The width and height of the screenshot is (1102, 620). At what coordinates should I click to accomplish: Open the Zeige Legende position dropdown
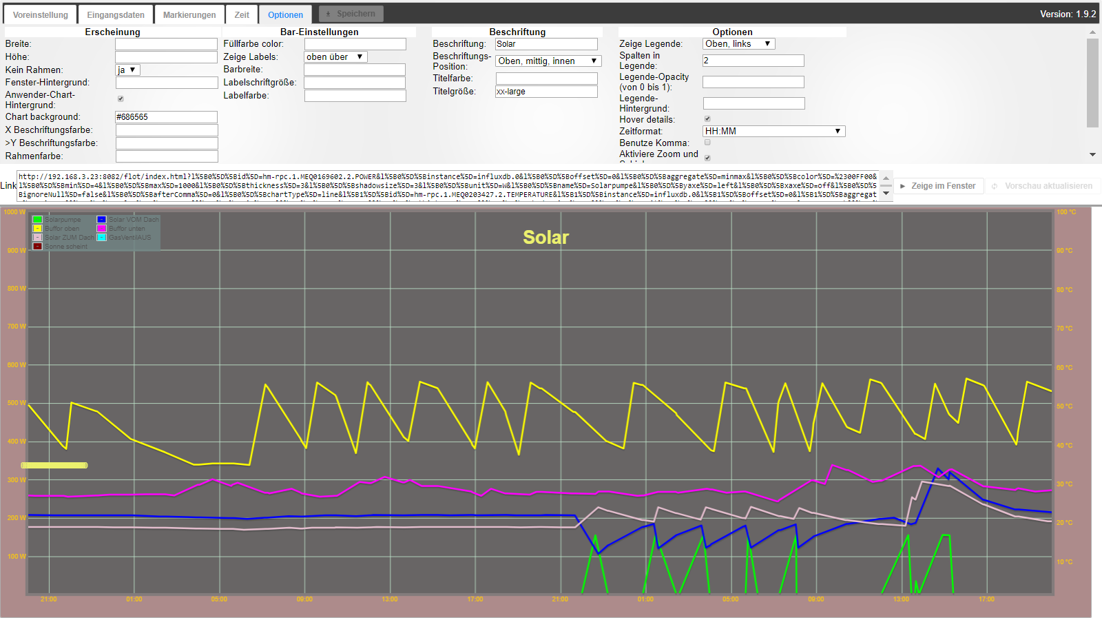click(x=738, y=44)
